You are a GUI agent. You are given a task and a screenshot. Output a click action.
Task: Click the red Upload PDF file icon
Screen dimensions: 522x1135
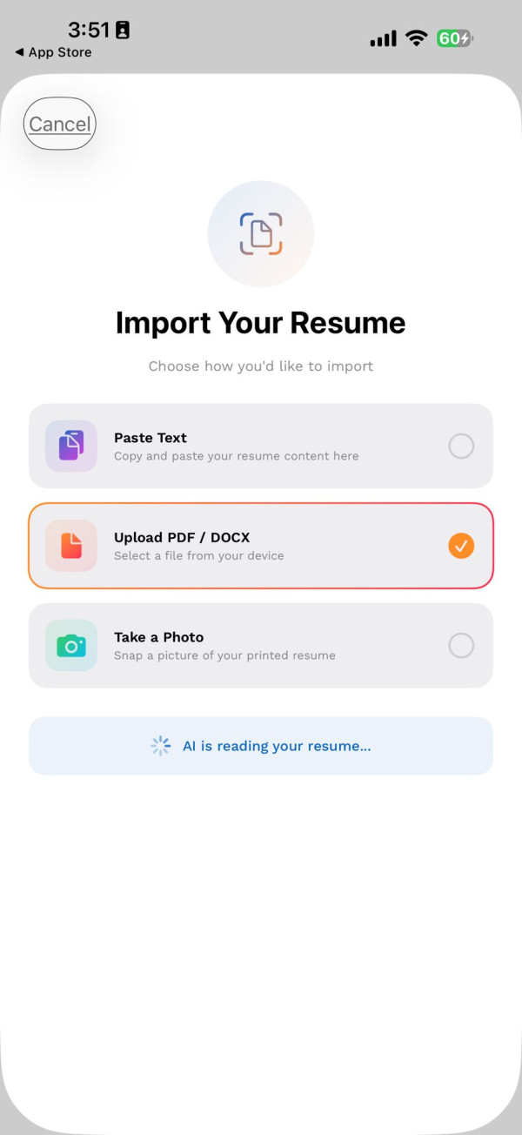tap(71, 546)
